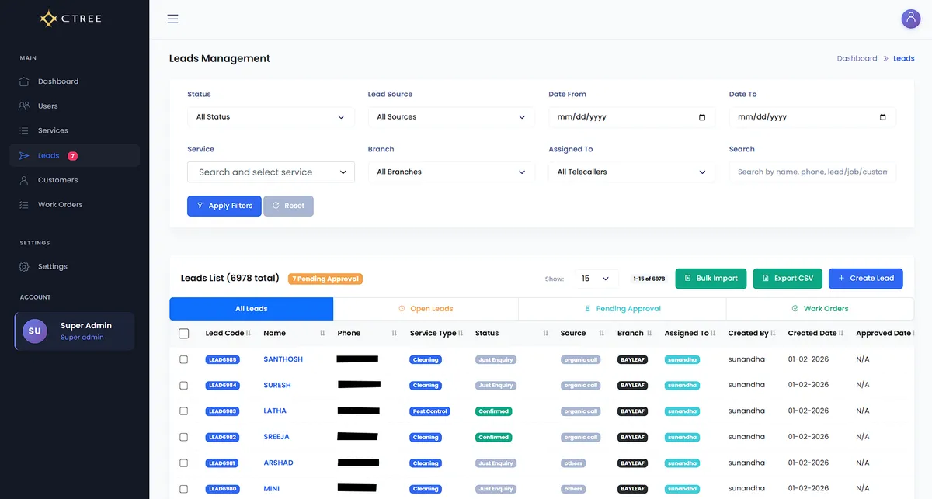The width and height of the screenshot is (932, 499).
Task: Click the Services list icon in sidebar
Action: tap(24, 130)
